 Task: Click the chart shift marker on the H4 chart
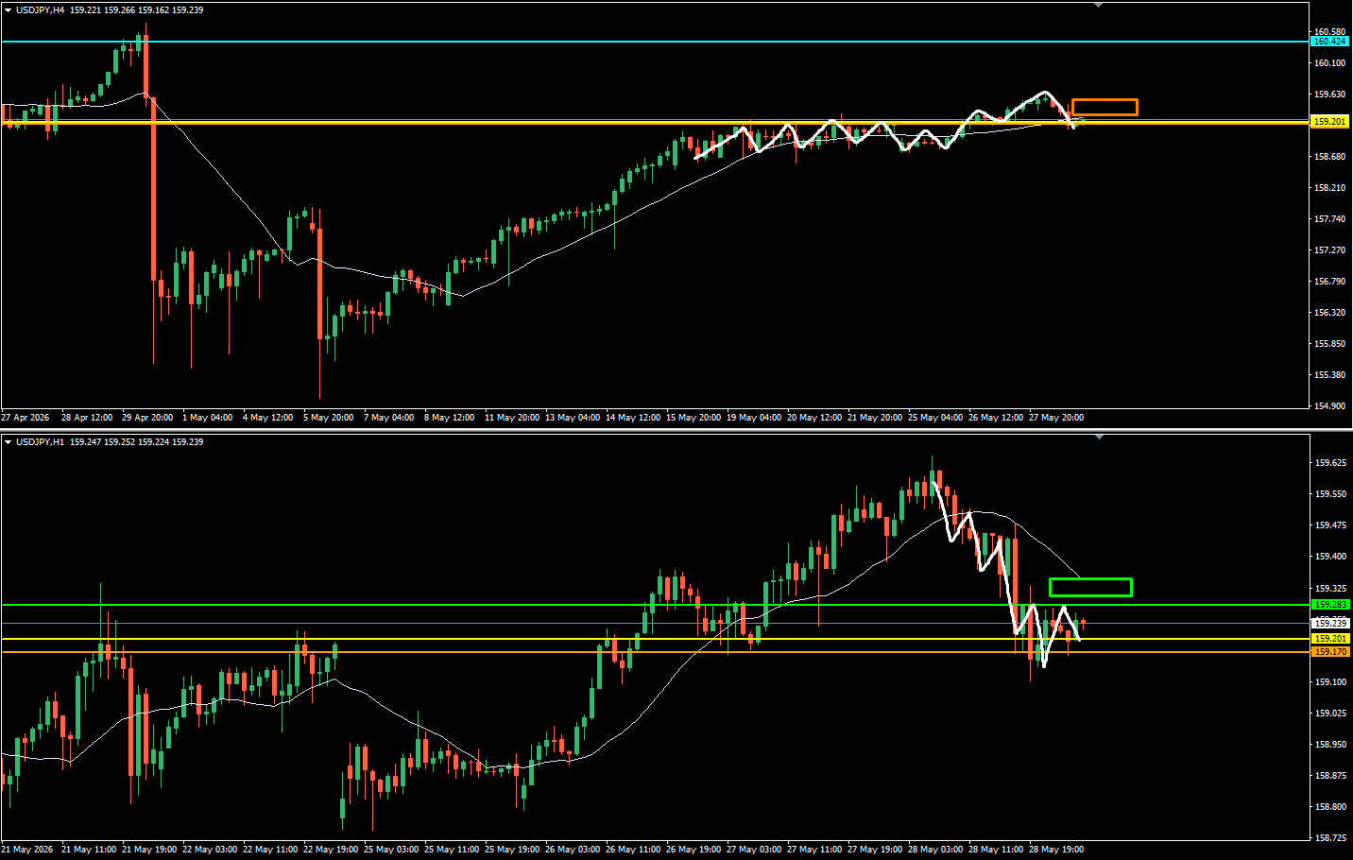1098,5
